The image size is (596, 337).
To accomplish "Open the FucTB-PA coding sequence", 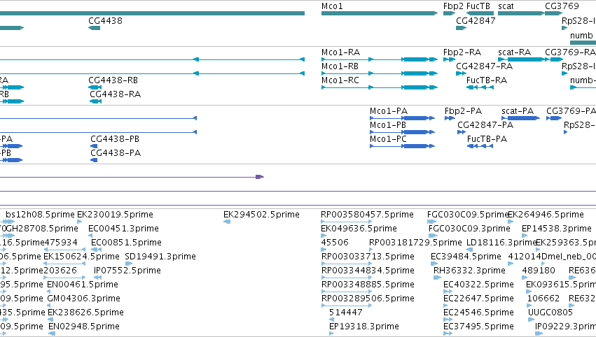I will (480, 146).
